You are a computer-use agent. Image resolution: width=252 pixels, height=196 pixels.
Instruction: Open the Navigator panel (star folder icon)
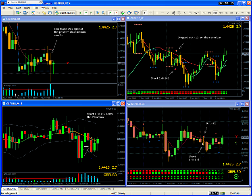pyautogui.click(x=44, y=13)
